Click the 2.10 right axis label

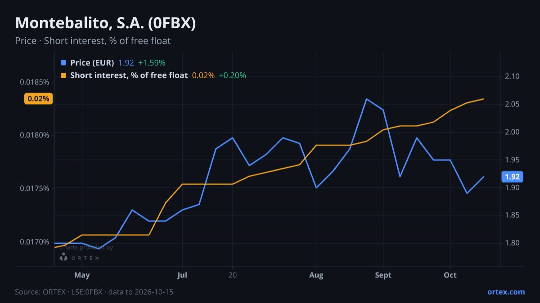click(512, 76)
